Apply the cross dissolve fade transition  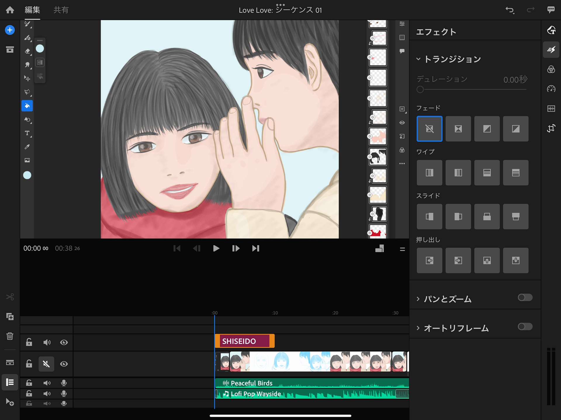pyautogui.click(x=458, y=129)
